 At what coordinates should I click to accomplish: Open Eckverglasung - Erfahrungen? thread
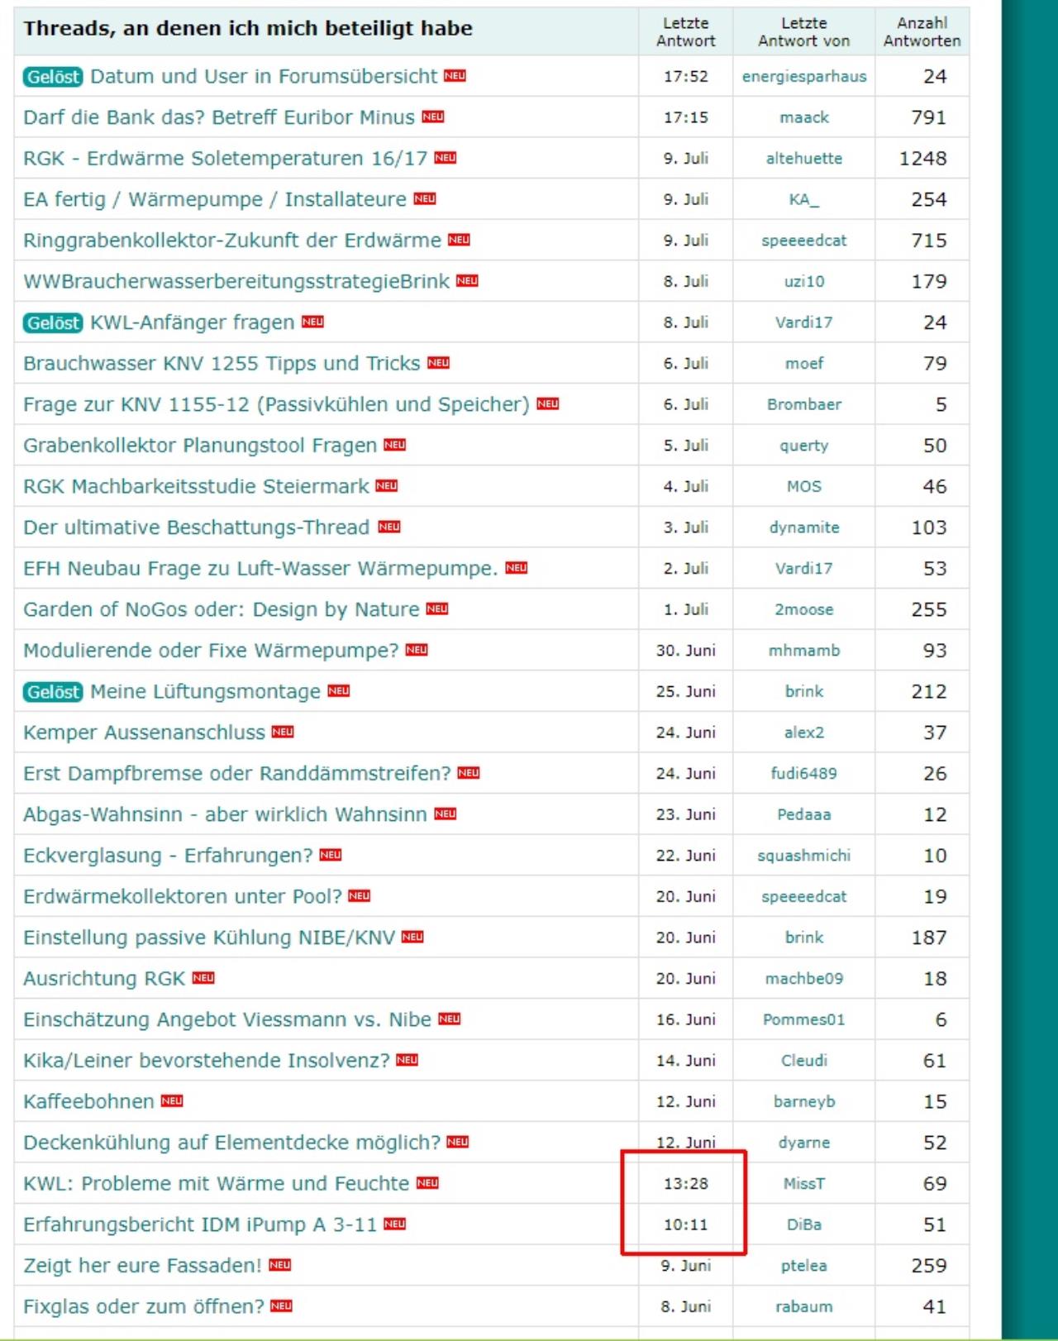168,856
